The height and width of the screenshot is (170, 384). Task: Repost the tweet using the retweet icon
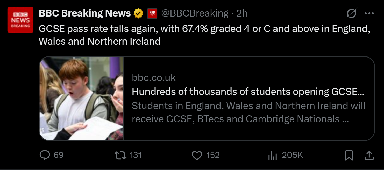pyautogui.click(x=120, y=155)
